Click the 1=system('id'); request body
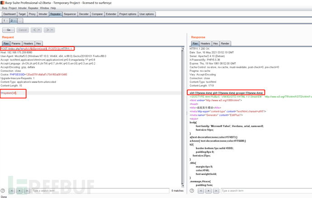Image resolution: width=312 pixels, height=198 pixels. 9,93
